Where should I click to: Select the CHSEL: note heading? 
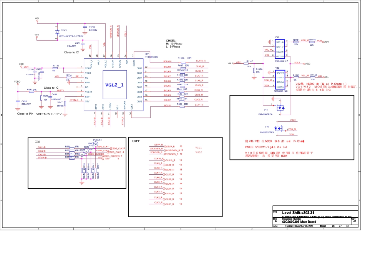point(171,41)
